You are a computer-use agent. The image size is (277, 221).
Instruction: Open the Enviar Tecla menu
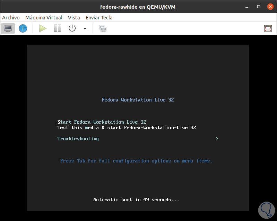pos(99,18)
